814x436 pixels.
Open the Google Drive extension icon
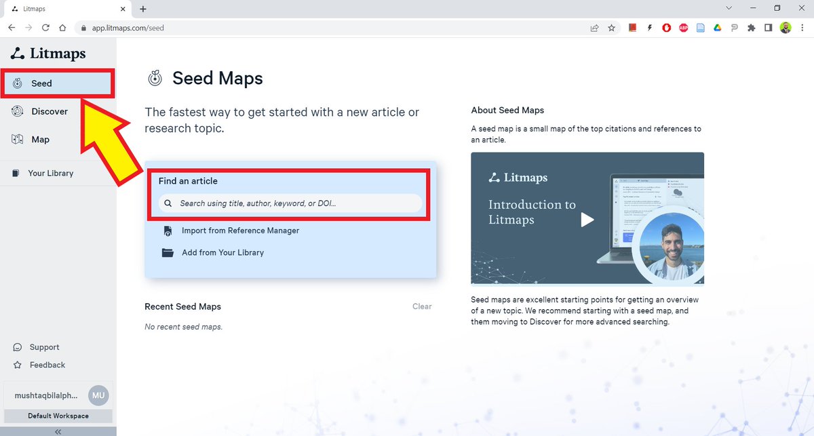tap(716, 28)
